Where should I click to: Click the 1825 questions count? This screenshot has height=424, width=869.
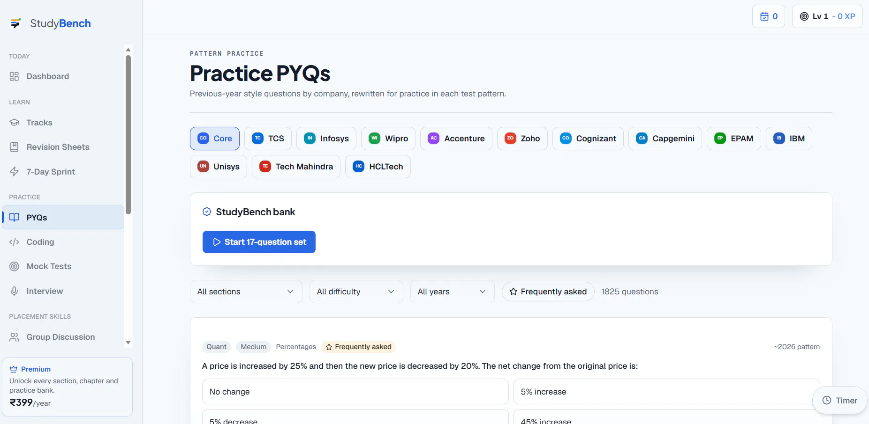[630, 292]
